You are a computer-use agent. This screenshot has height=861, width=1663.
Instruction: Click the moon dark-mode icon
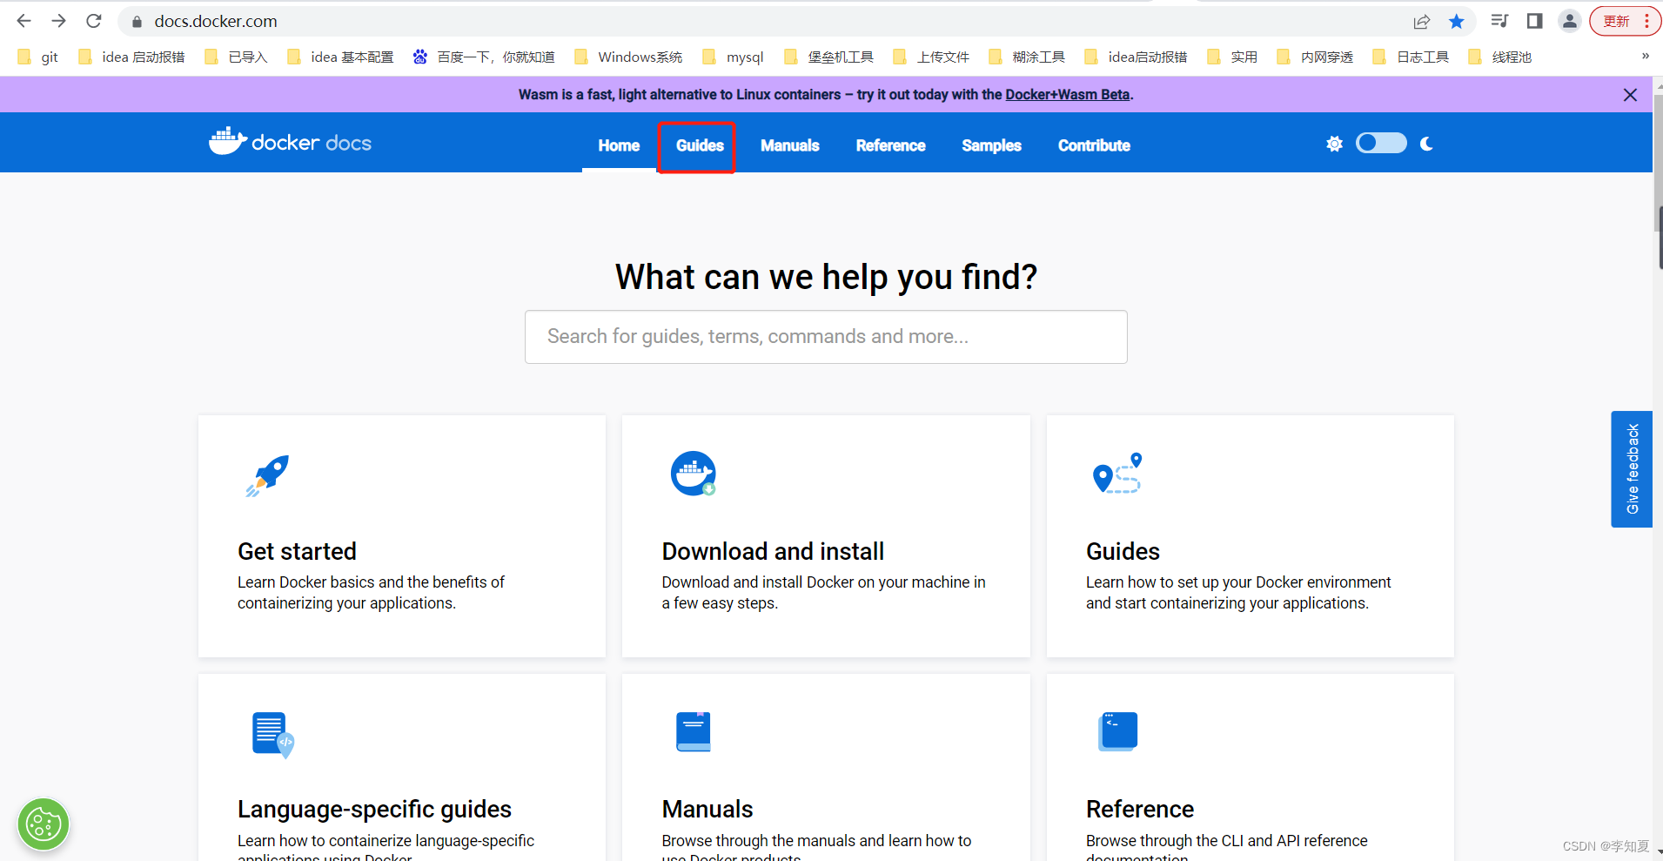[1426, 144]
